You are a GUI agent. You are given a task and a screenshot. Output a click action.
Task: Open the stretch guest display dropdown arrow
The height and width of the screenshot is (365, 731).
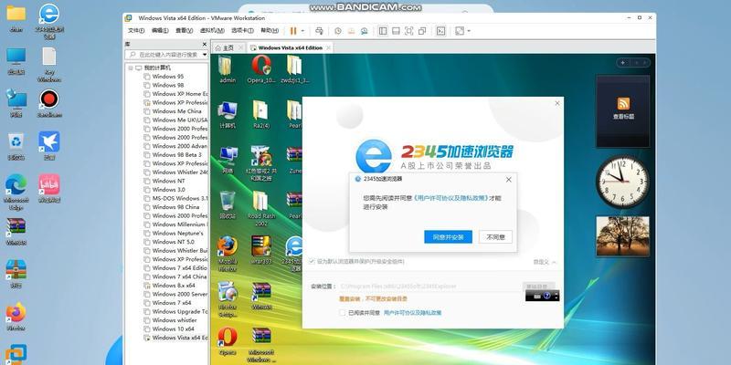(x=469, y=31)
